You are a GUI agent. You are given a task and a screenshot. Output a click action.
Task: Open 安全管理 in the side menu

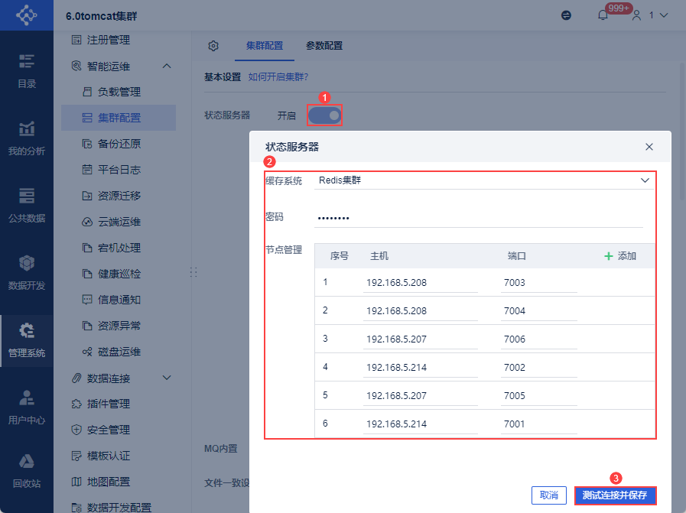(x=101, y=430)
